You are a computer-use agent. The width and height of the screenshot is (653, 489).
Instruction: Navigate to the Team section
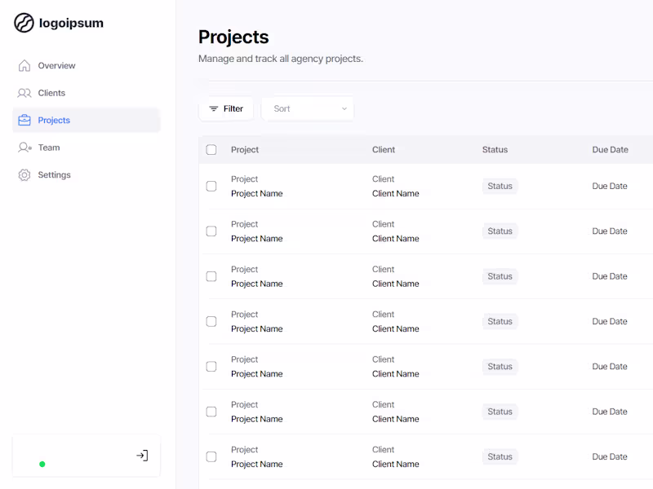click(x=49, y=147)
